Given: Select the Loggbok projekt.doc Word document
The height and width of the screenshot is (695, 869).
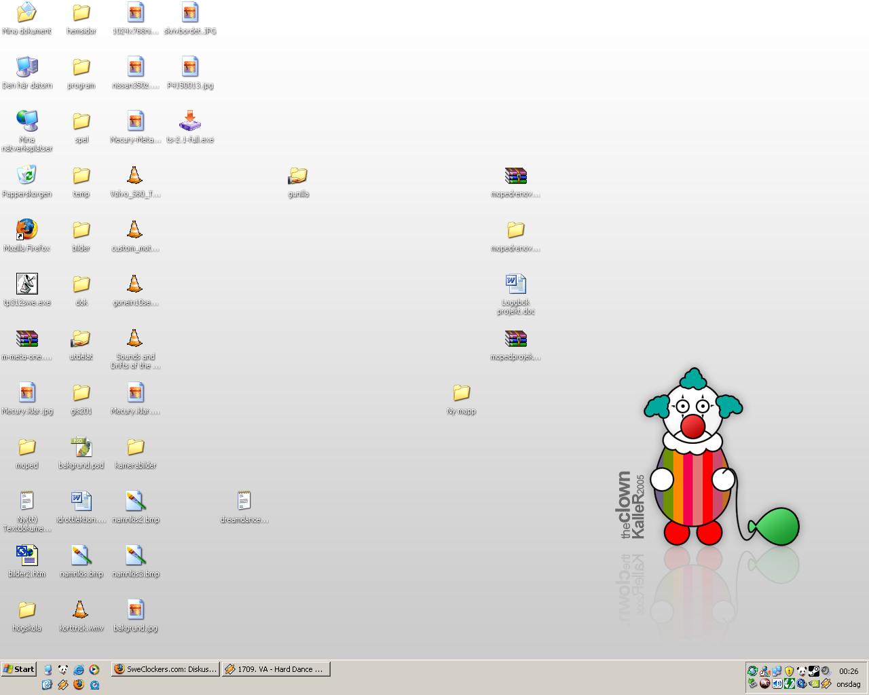Looking at the screenshot, I should tap(515, 293).
